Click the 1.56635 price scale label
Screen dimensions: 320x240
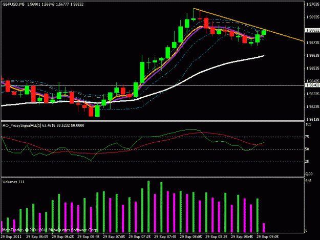(313, 55)
